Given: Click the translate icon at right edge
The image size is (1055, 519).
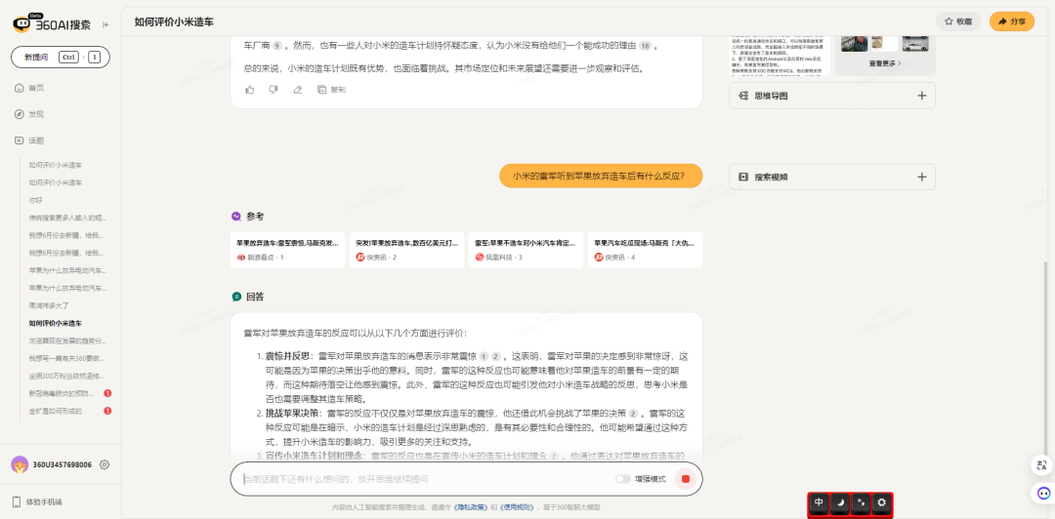Looking at the screenshot, I should (x=1041, y=465).
